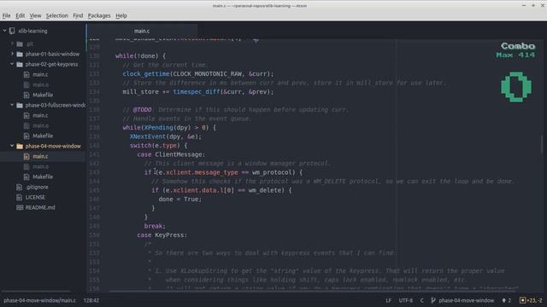The width and height of the screenshot is (547, 307).
Task: Open the File menu
Action: pos(6,15)
